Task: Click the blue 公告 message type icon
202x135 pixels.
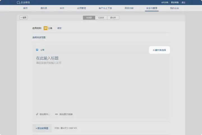Action: tap(37, 50)
